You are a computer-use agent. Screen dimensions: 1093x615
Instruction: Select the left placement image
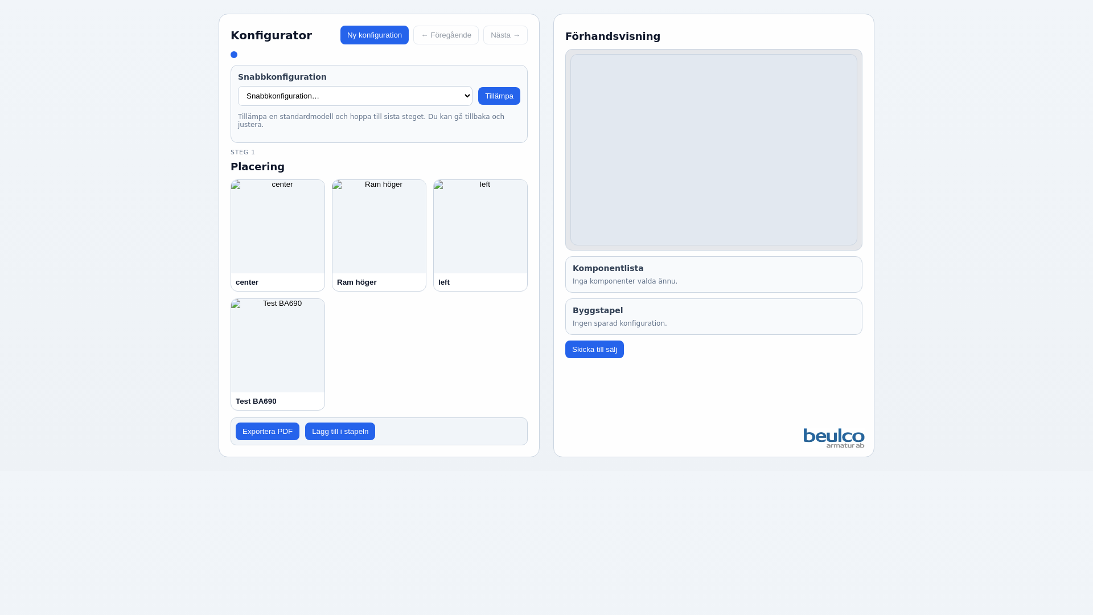coord(480,227)
